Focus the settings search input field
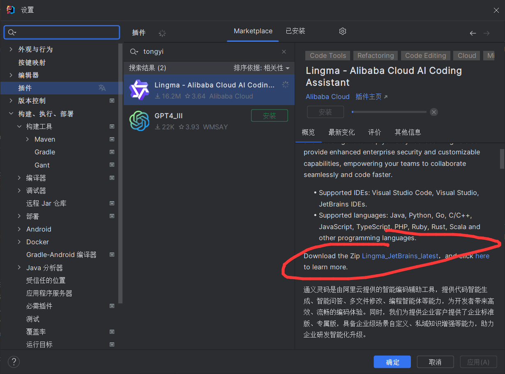 click(62, 32)
